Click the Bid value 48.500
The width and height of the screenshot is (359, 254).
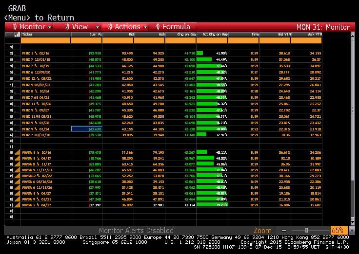click(x=127, y=60)
